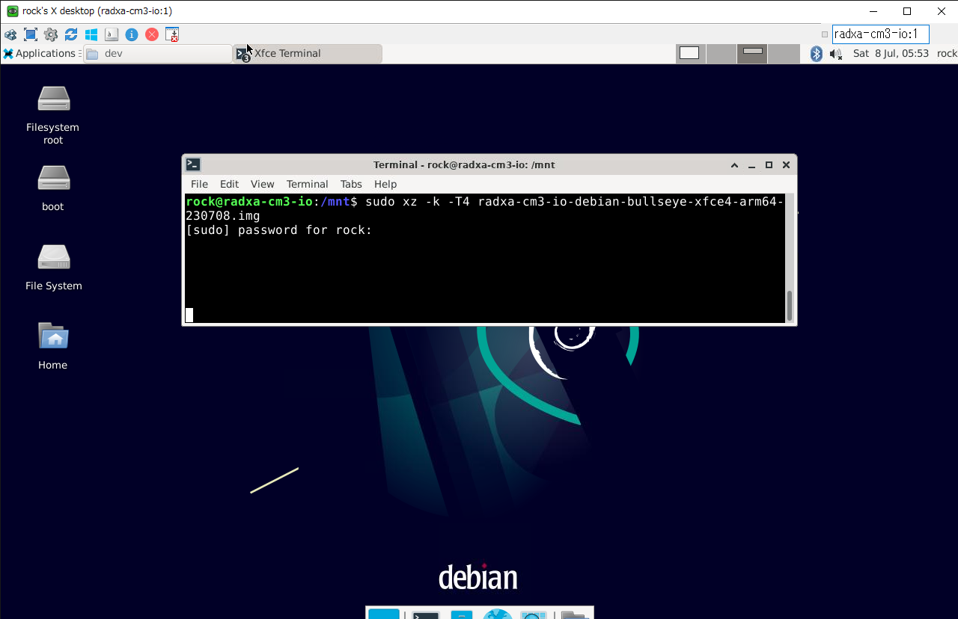Toggle full-screen mode in VNC toolbar
The image size is (958, 619).
click(31, 34)
